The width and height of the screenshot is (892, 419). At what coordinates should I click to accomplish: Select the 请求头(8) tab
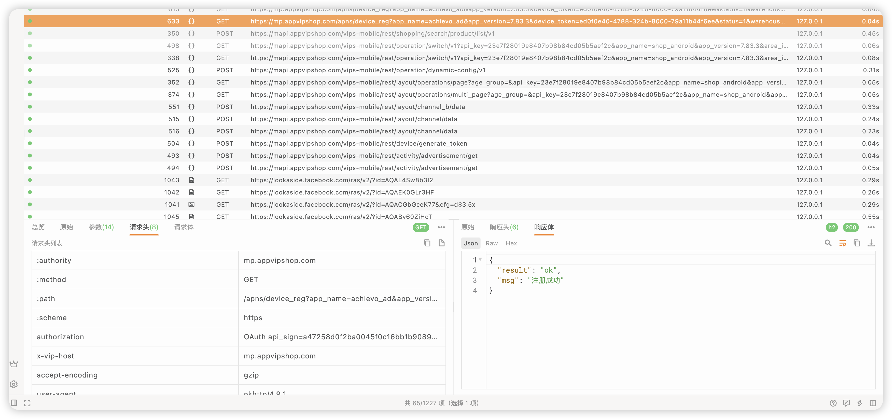pos(144,227)
